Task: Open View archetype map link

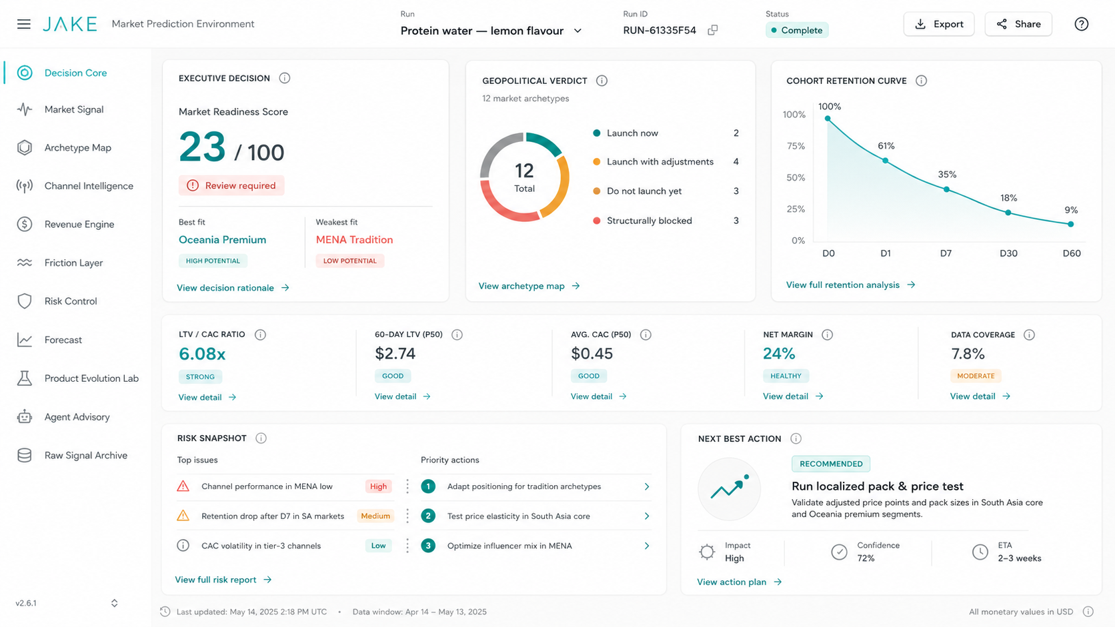Action: click(x=529, y=286)
